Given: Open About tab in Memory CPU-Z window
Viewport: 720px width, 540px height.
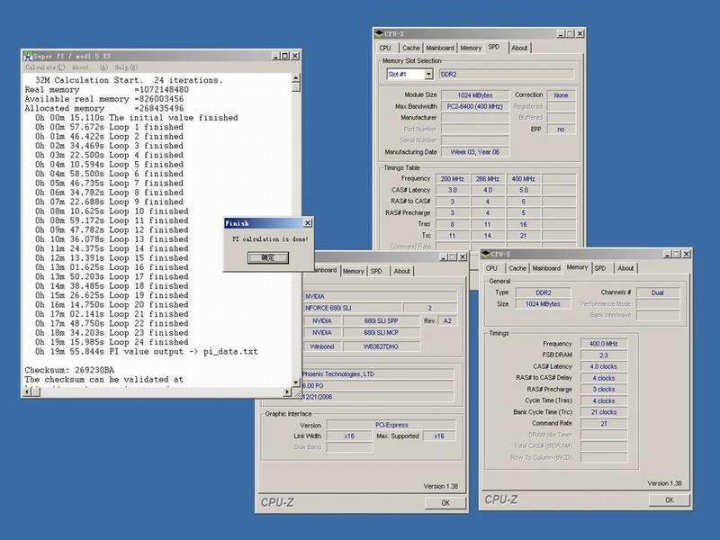Looking at the screenshot, I should pyautogui.click(x=625, y=268).
